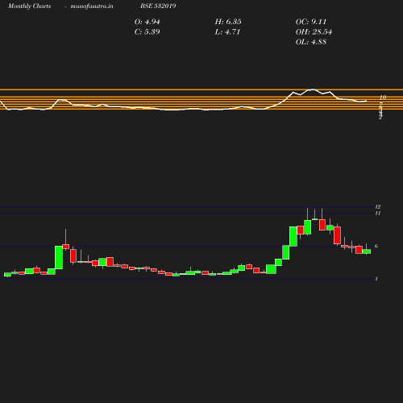Click the munafasutra.in site label
This screenshot has height=403, width=403.
click(x=92, y=6)
